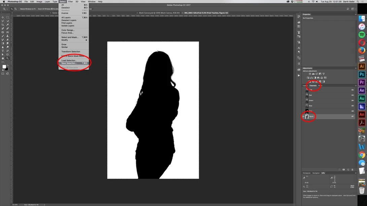Open the Actions play-button panel icon
This screenshot has width=367, height=206.
299,75
